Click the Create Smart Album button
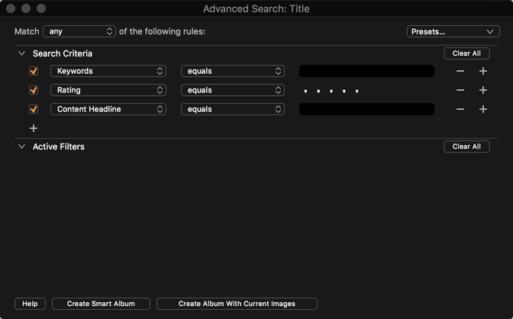 coord(101,304)
